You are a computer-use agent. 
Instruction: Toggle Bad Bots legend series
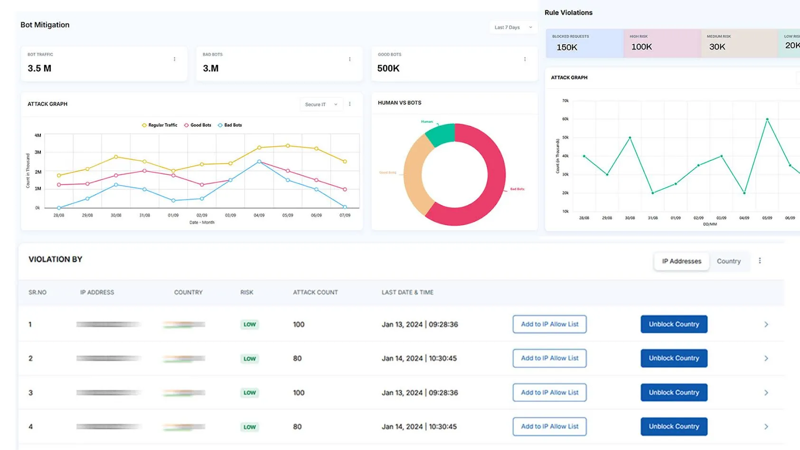coord(230,125)
